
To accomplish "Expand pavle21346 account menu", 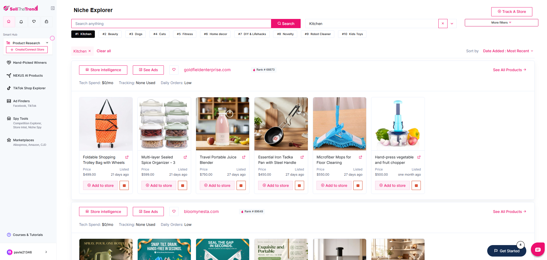I will coord(28,252).
